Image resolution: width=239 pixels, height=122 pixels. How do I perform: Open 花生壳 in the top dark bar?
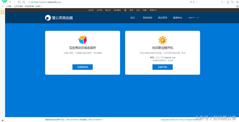(x=91, y=10)
